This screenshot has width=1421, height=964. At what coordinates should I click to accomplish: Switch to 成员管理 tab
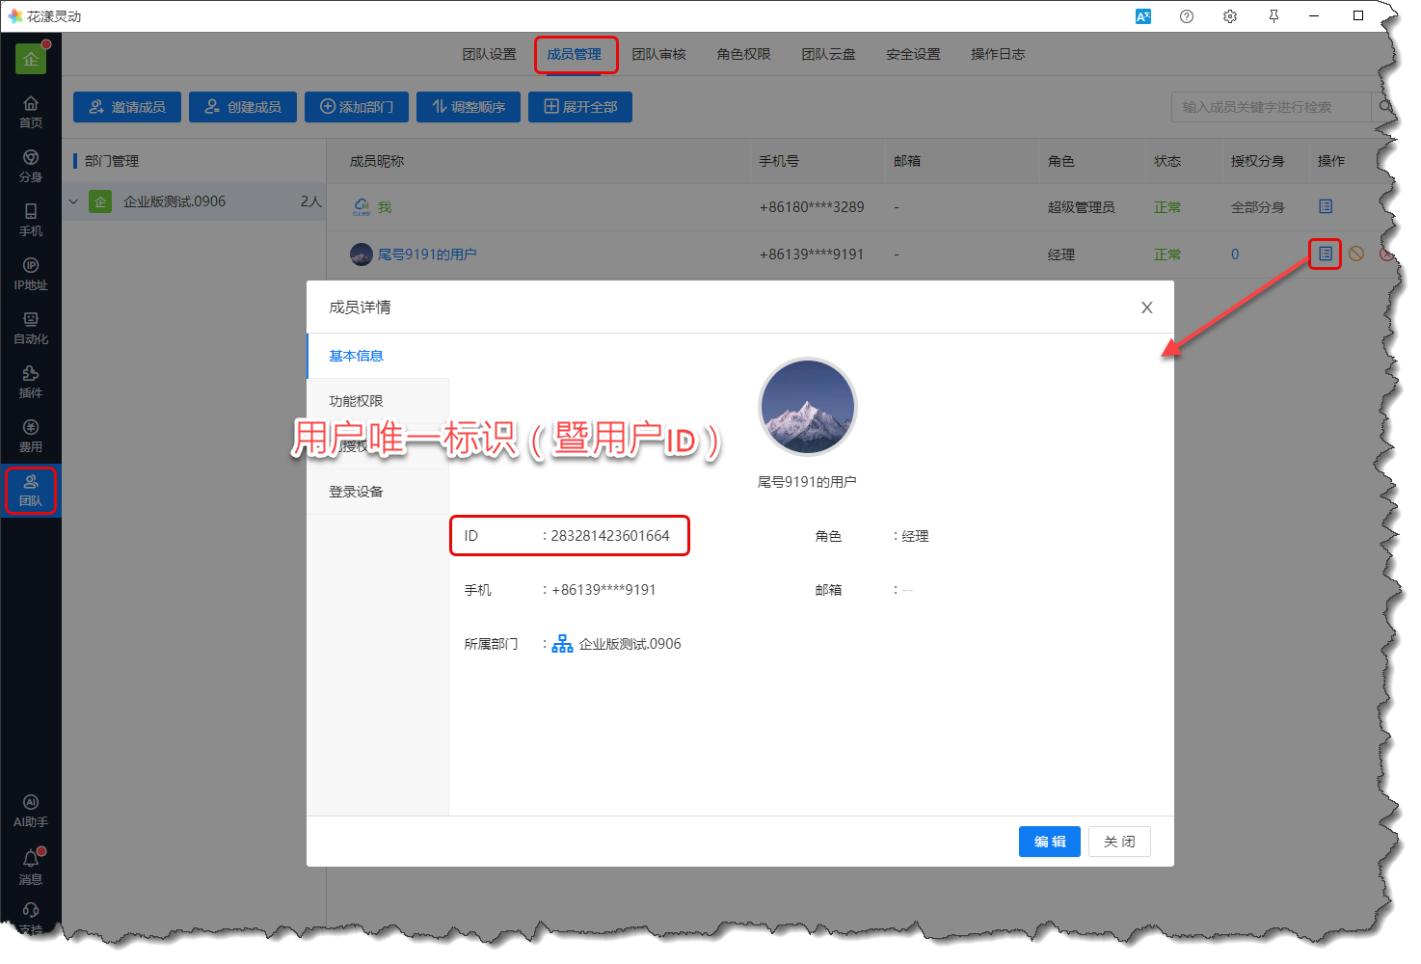click(x=574, y=54)
